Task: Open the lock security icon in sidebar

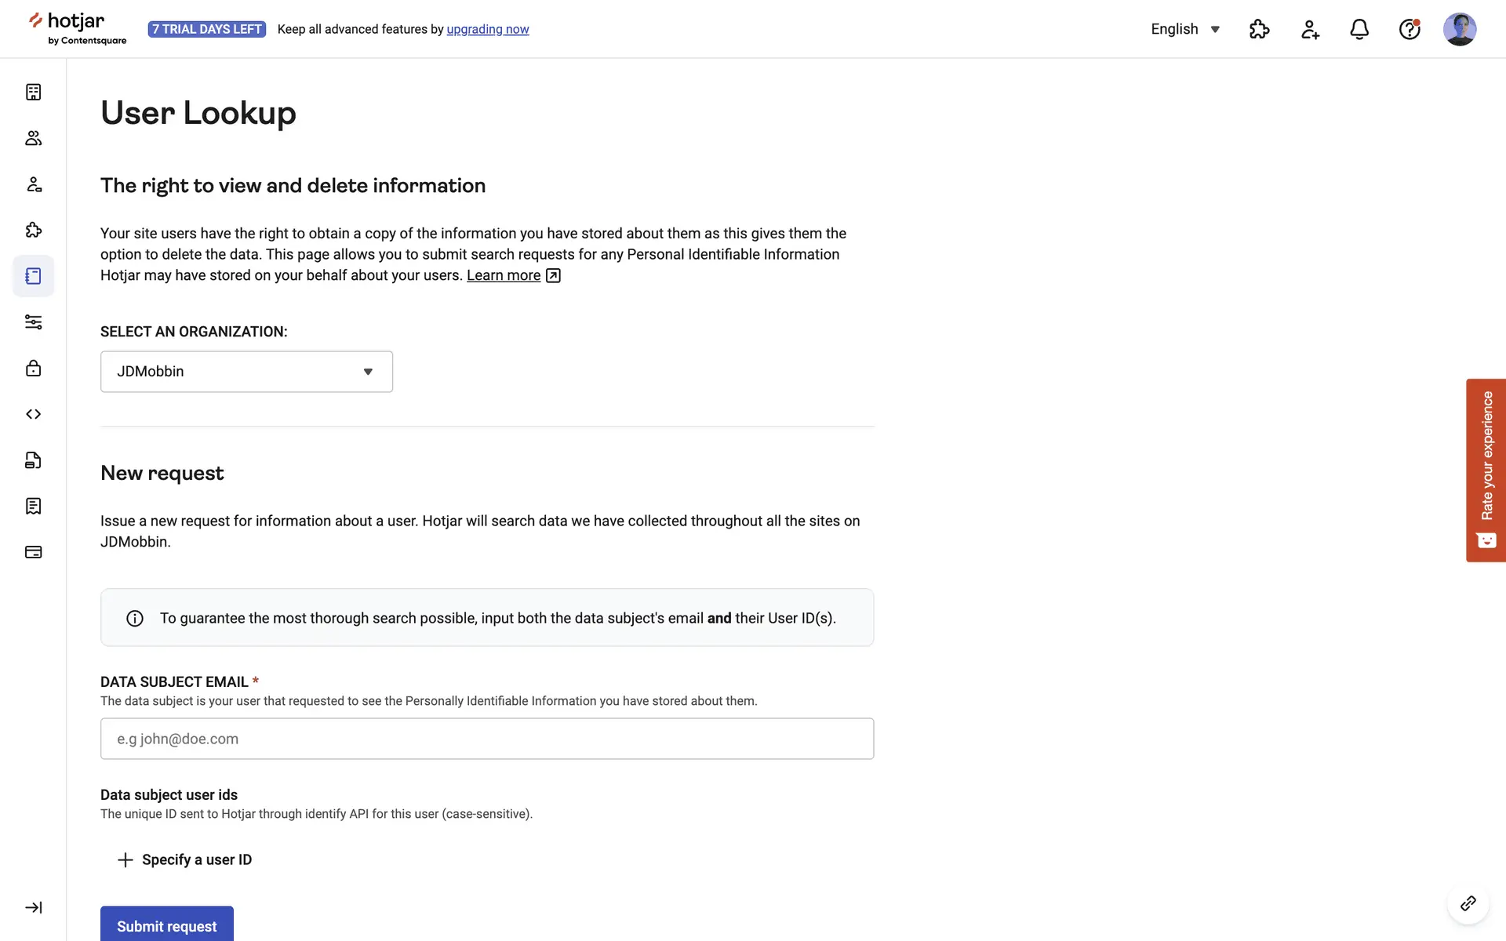Action: click(x=33, y=368)
